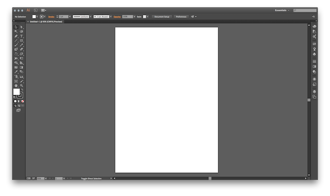Screen dimensions: 330x196
Task: Select the Pencil tool
Action: (22, 45)
